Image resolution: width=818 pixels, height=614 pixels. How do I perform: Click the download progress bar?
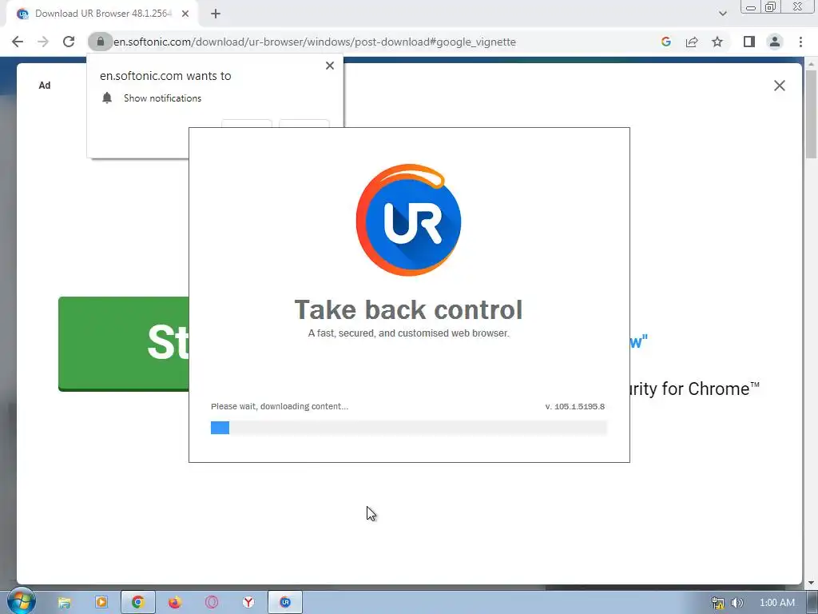coord(409,428)
